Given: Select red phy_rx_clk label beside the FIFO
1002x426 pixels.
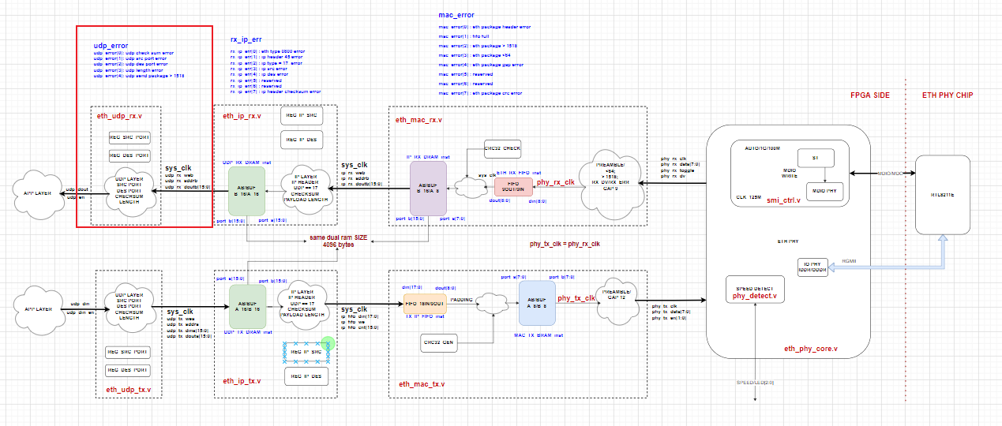Looking at the screenshot, I should coord(556,182).
